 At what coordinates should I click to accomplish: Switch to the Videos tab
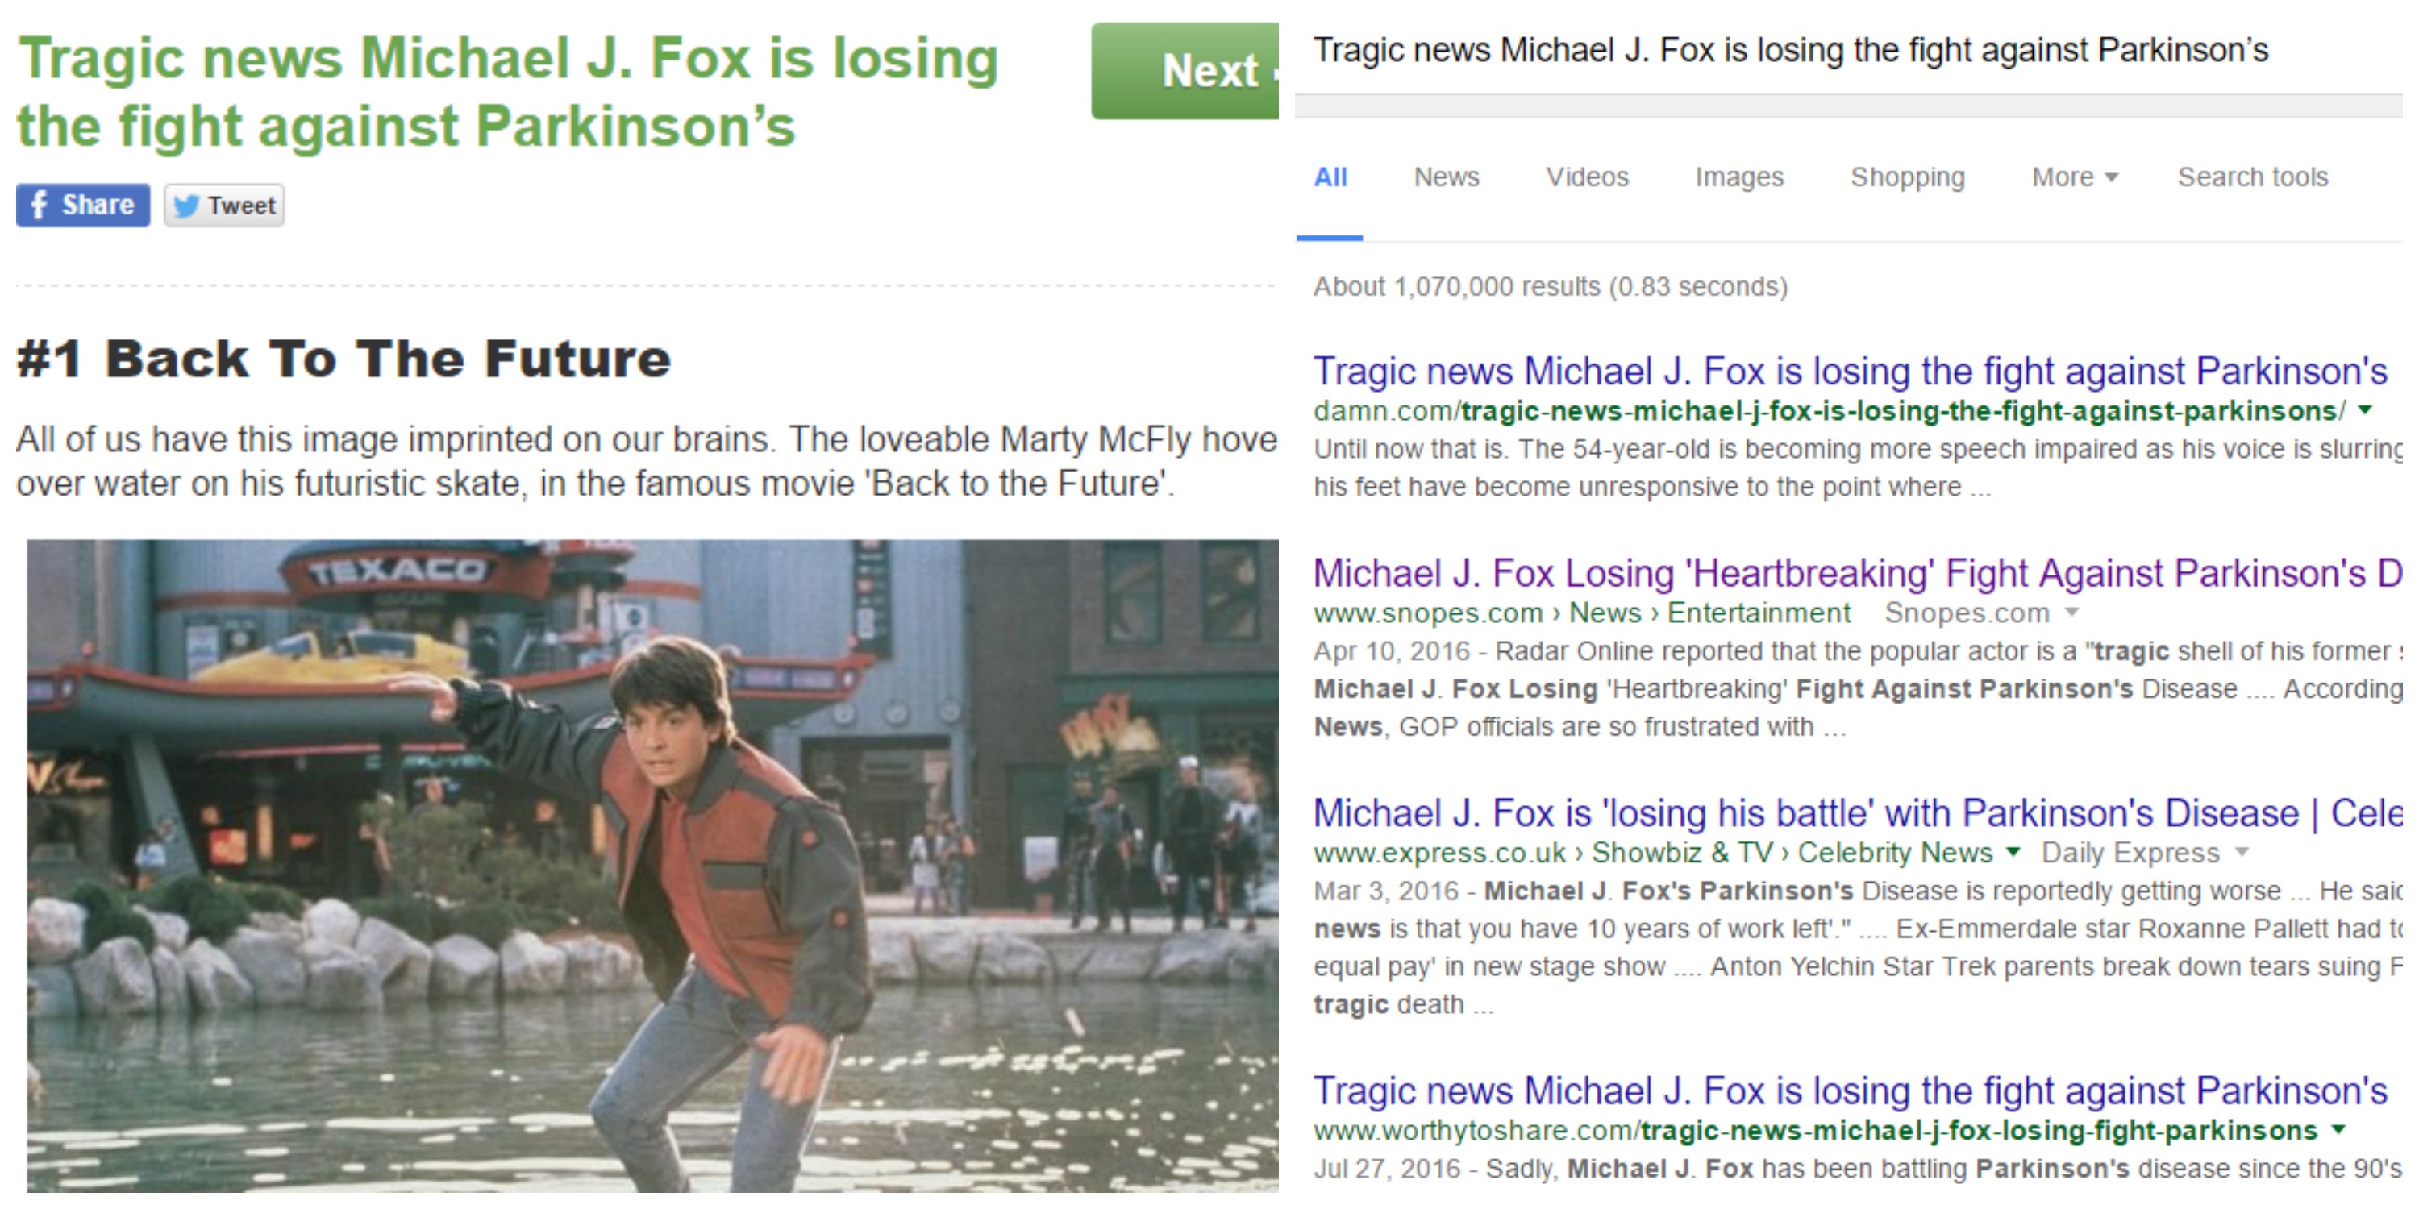tap(1587, 177)
